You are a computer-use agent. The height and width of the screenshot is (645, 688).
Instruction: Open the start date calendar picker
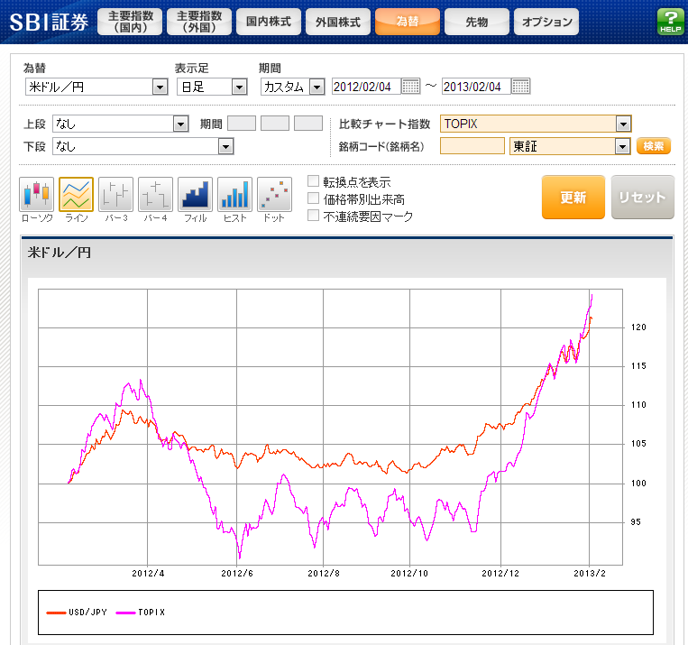click(x=410, y=87)
